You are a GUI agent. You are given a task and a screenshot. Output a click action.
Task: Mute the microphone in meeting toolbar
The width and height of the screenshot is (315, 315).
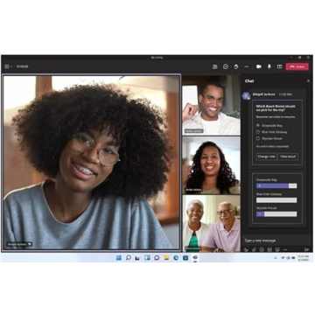pyautogui.click(x=269, y=66)
